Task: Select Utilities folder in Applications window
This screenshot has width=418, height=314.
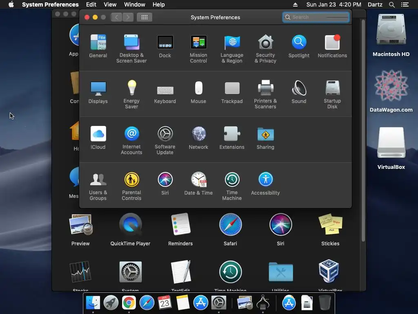Action: pyautogui.click(x=281, y=272)
